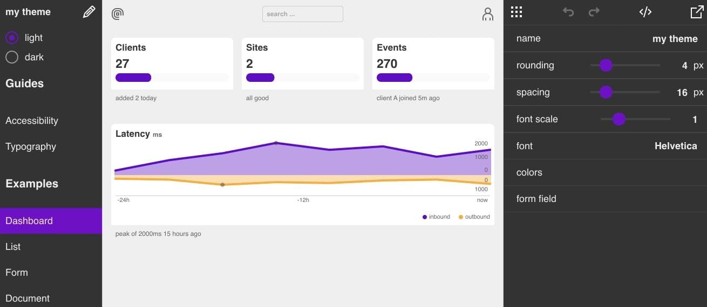Open the external link share icon
This screenshot has height=307, width=707.
point(697,12)
